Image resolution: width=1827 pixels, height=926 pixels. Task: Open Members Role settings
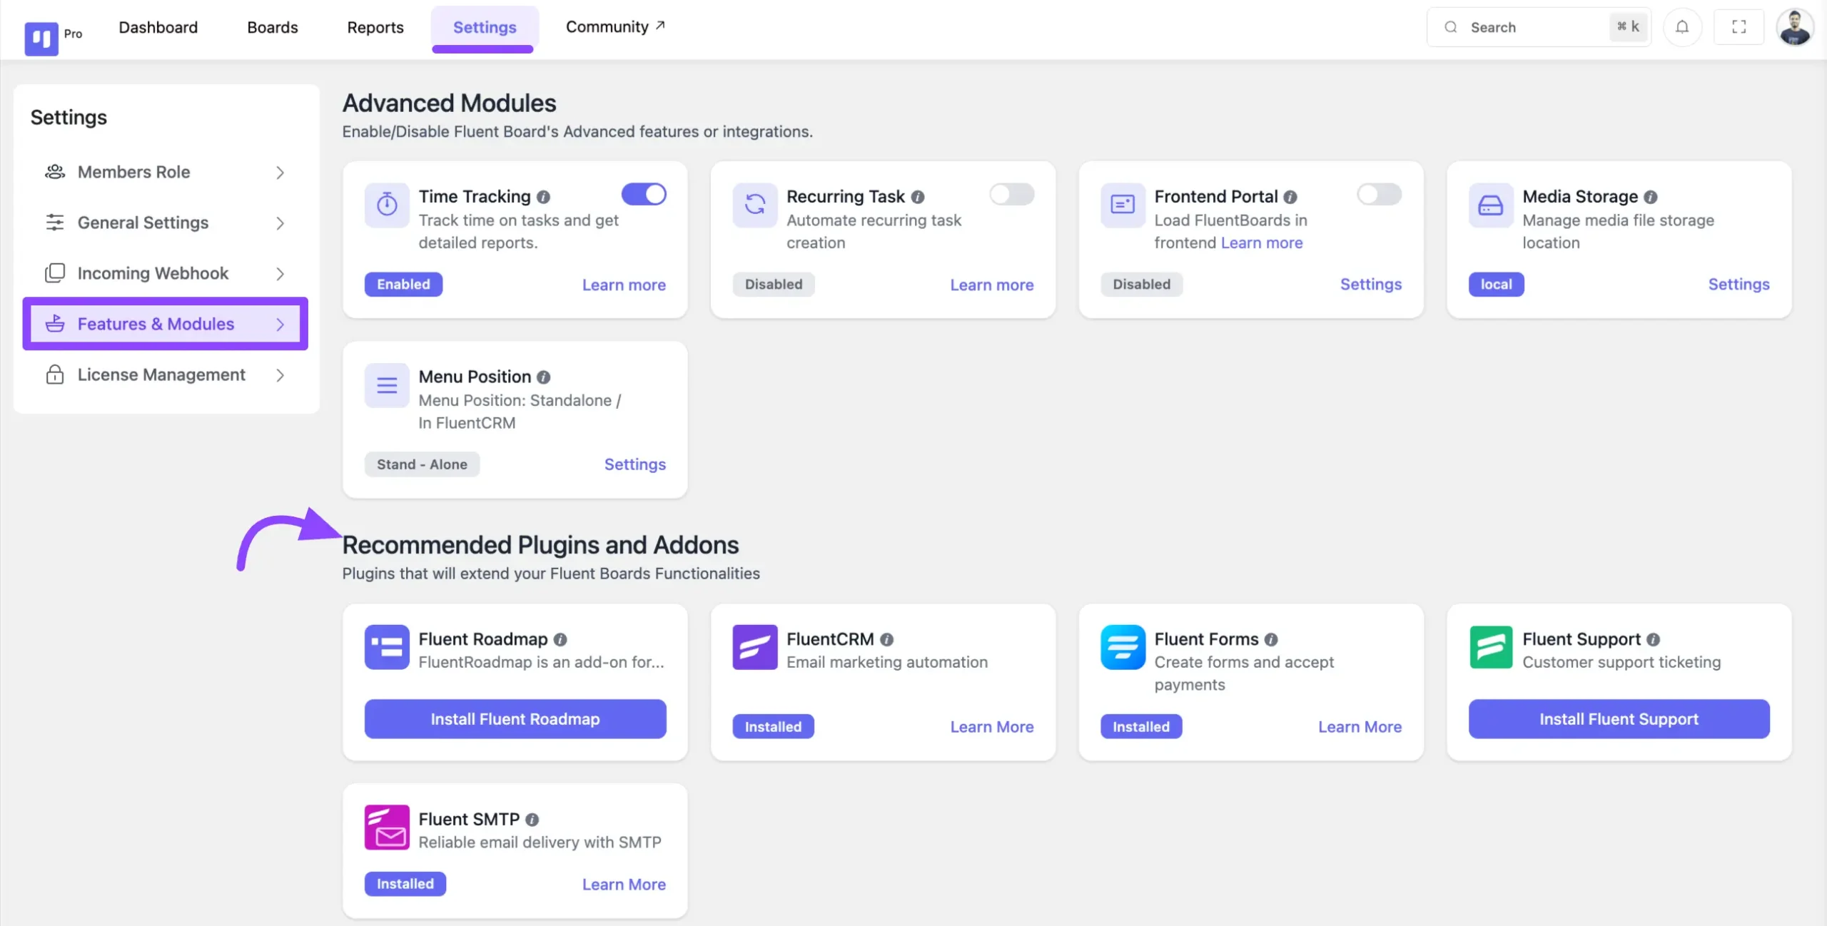tap(166, 172)
